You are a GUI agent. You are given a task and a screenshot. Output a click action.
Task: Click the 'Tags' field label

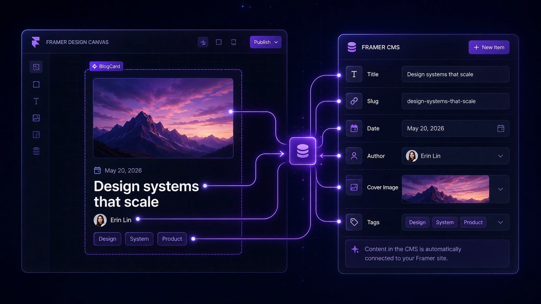tap(373, 222)
